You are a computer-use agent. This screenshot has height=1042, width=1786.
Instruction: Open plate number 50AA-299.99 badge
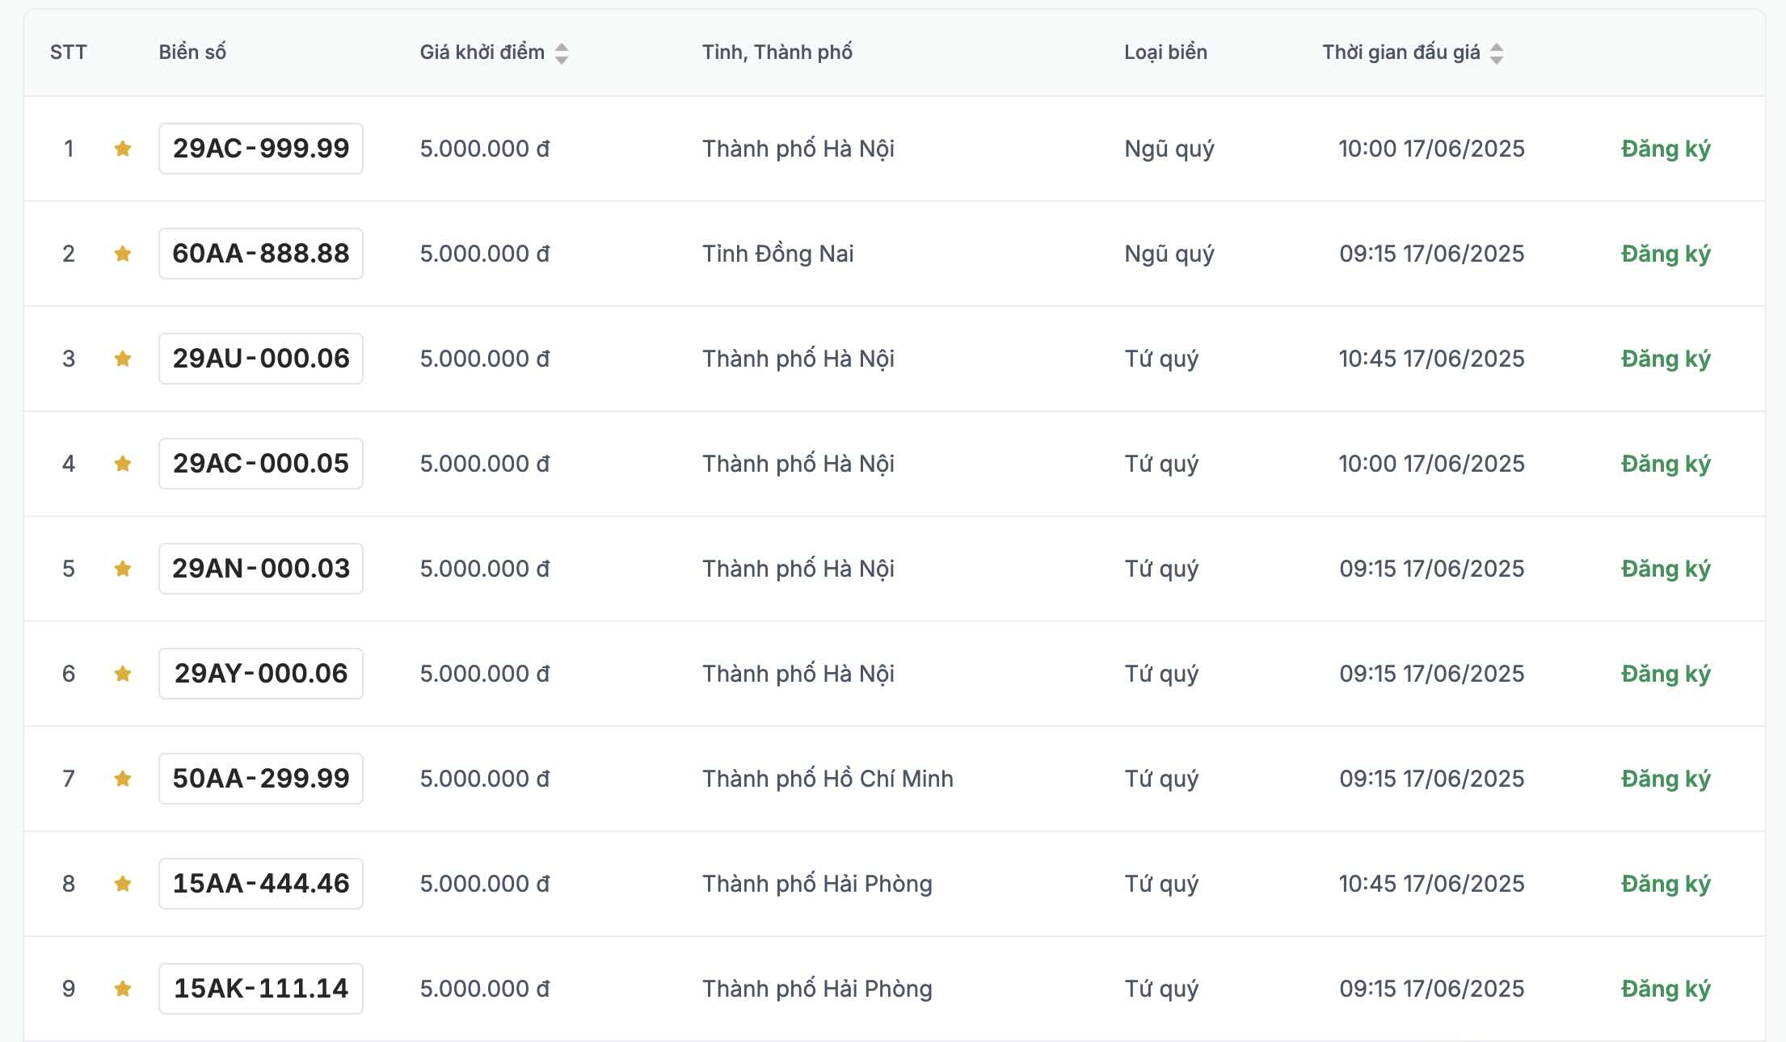(261, 779)
